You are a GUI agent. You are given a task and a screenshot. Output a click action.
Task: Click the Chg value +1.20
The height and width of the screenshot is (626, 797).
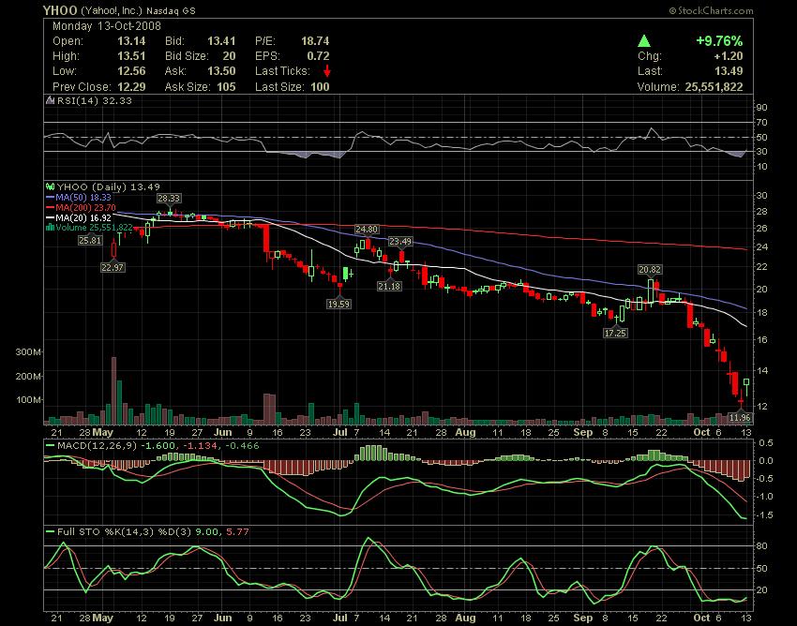pos(729,56)
